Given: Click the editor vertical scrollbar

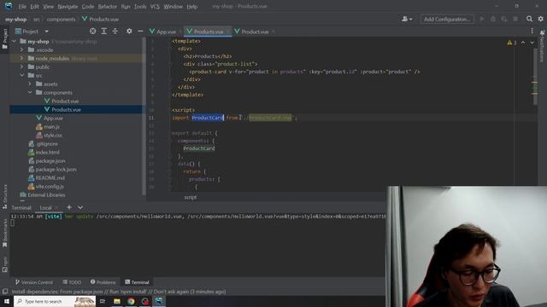Looking at the screenshot, I should (x=535, y=76).
